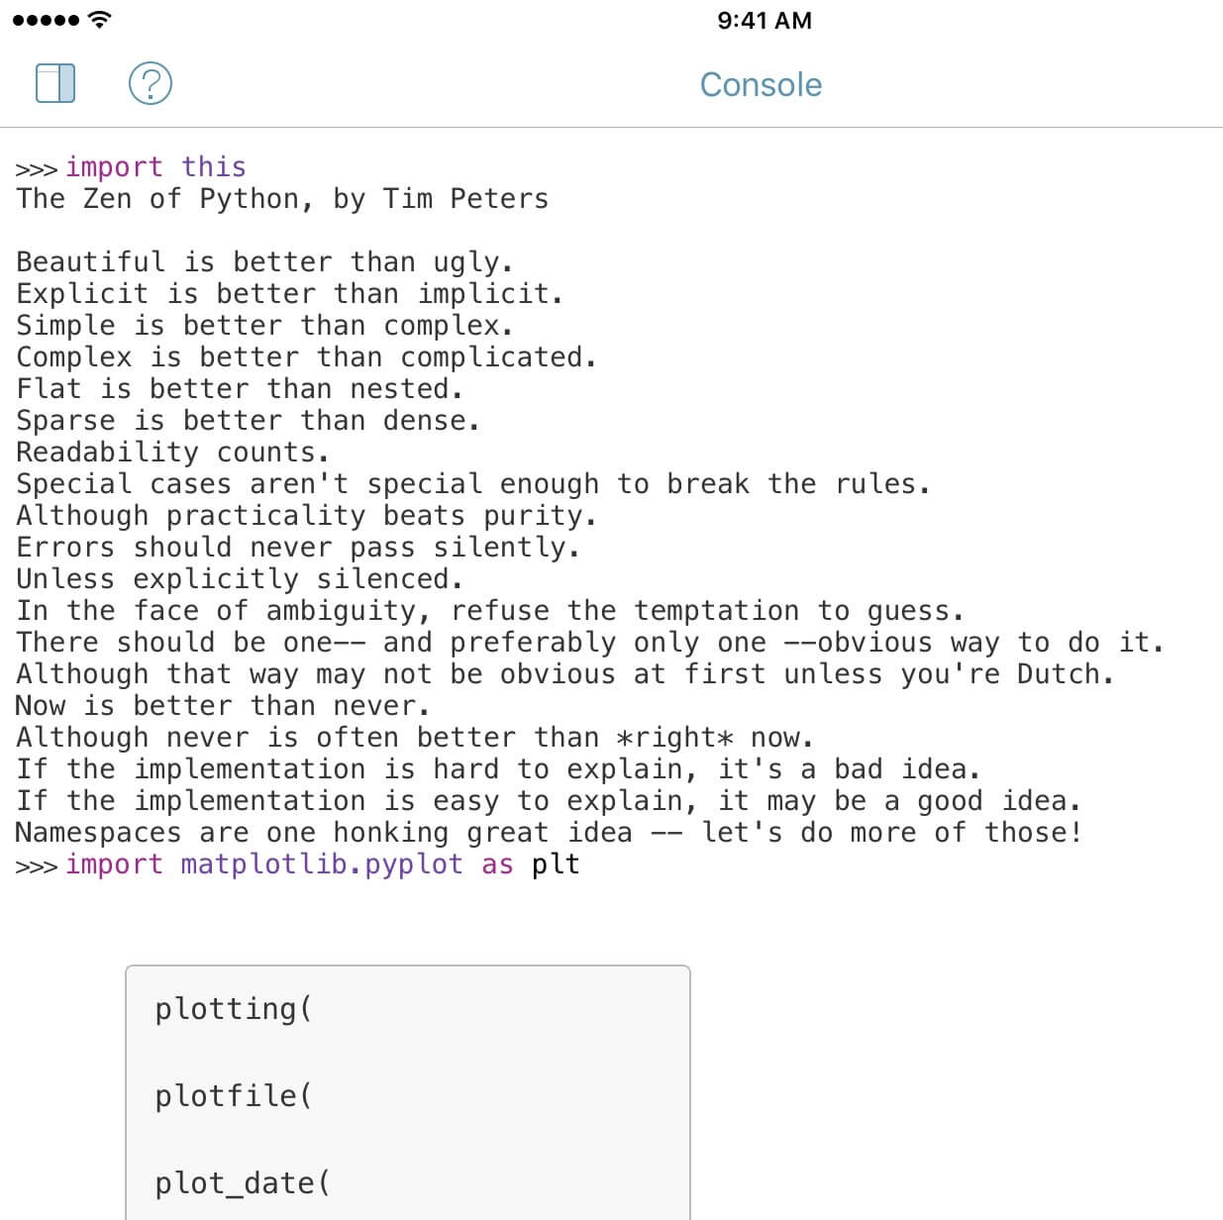Toggle the sidebar panel icon

click(55, 83)
